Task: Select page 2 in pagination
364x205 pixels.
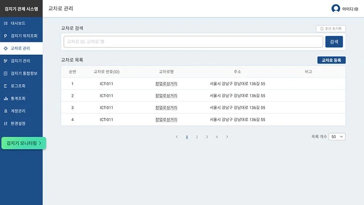Action: click(x=197, y=137)
